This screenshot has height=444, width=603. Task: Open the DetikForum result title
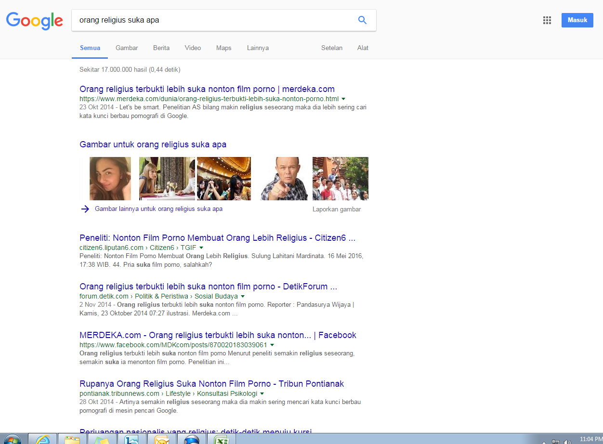(x=208, y=287)
